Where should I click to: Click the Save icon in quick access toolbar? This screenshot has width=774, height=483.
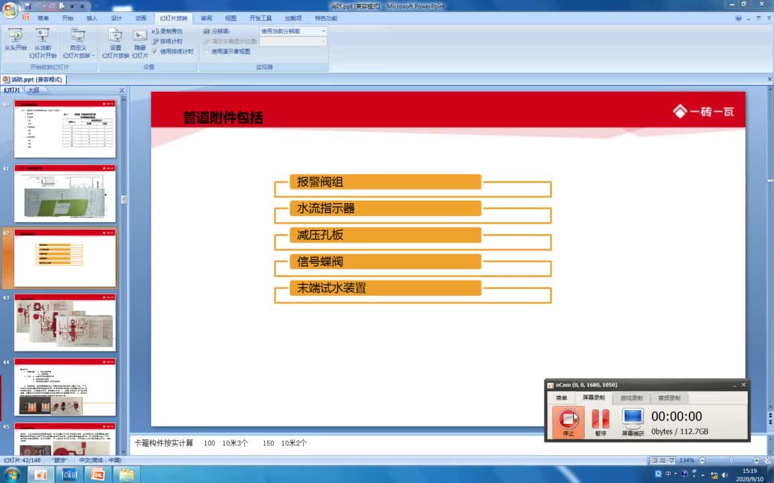pyautogui.click(x=27, y=6)
